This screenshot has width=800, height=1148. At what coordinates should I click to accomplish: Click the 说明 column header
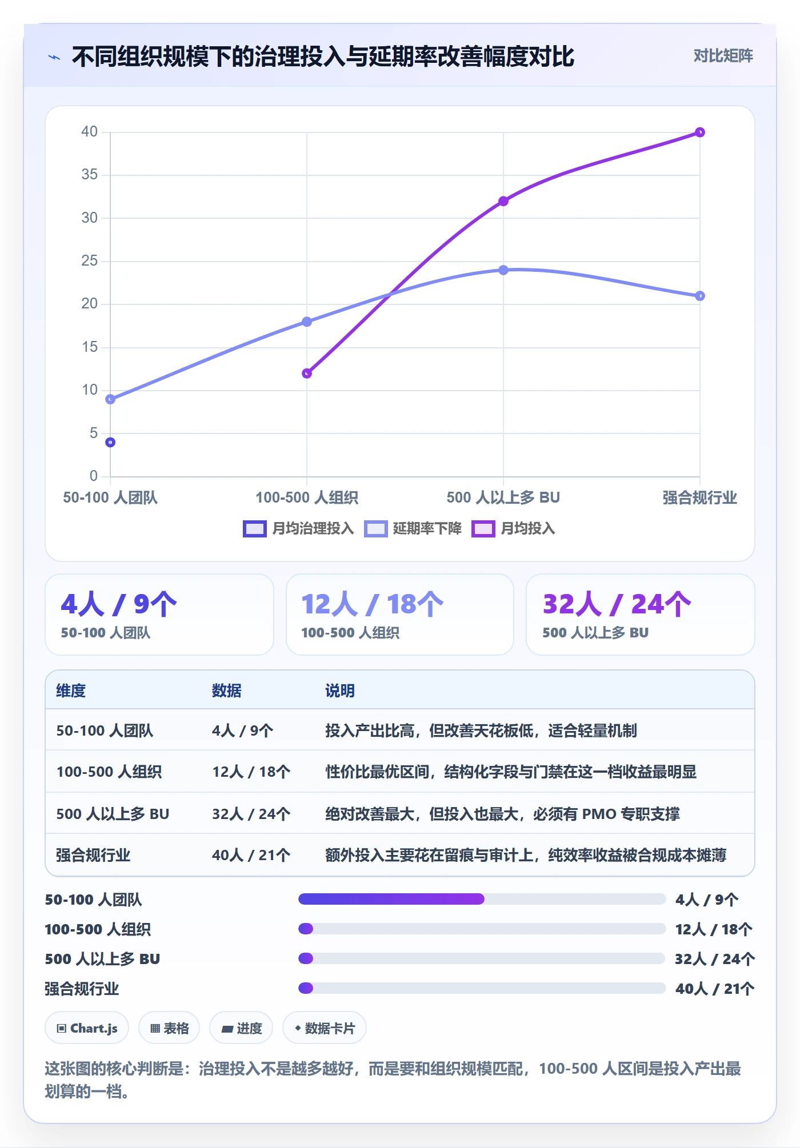pos(340,691)
